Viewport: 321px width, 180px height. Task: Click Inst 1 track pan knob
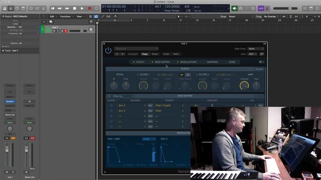point(91,29)
